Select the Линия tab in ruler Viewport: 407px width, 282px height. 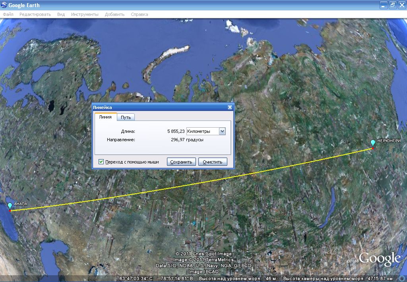105,117
